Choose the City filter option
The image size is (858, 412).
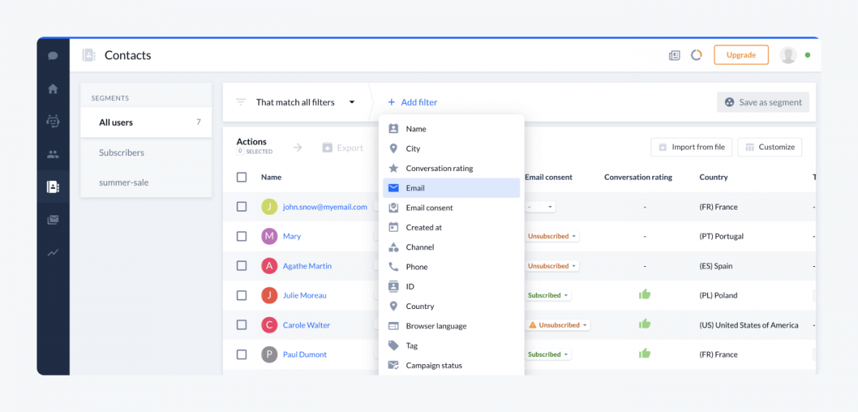pos(451,149)
